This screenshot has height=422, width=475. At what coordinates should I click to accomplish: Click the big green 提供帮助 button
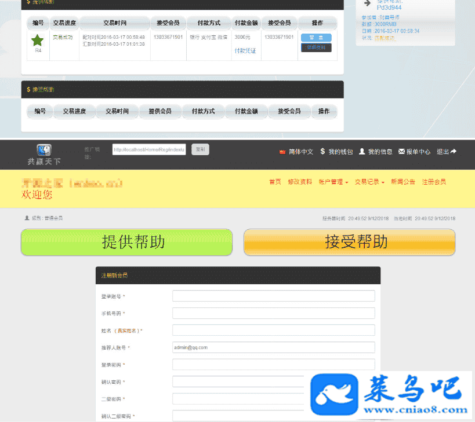[x=126, y=242]
